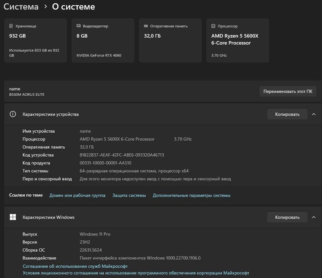Click the Ссылки по теме label
The height and width of the screenshot is (278, 322).
(x=26, y=195)
